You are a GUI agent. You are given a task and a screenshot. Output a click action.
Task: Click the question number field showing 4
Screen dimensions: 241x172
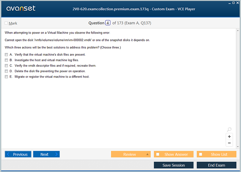click(108, 23)
